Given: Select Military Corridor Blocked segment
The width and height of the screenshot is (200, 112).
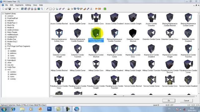Looking at the screenshot, I should 59,66.
